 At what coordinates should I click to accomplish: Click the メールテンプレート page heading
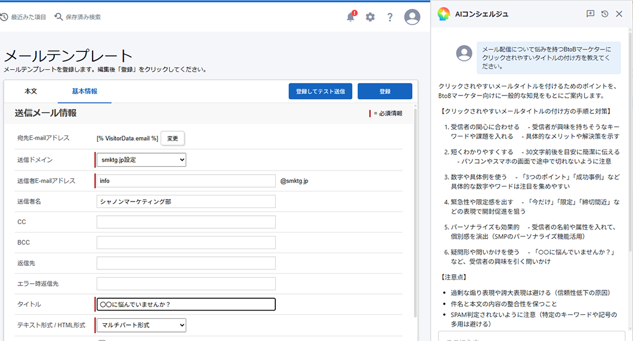pyautogui.click(x=68, y=55)
